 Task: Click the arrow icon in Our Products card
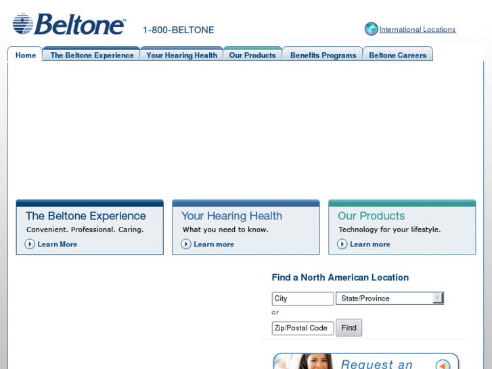coord(342,244)
